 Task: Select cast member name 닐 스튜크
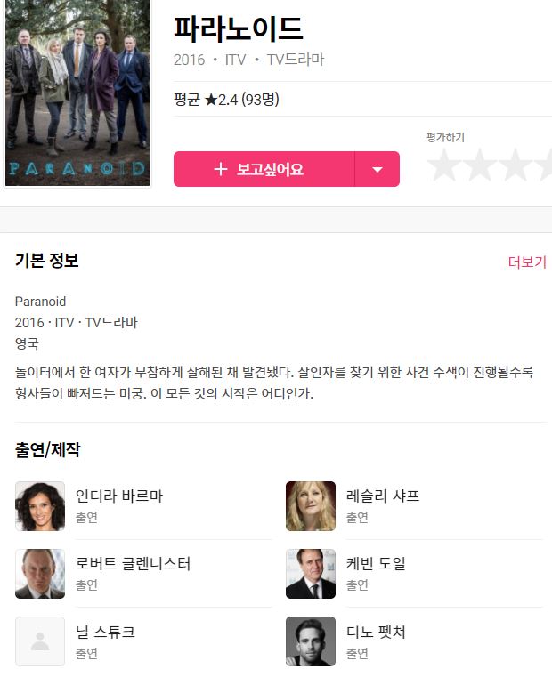105,632
